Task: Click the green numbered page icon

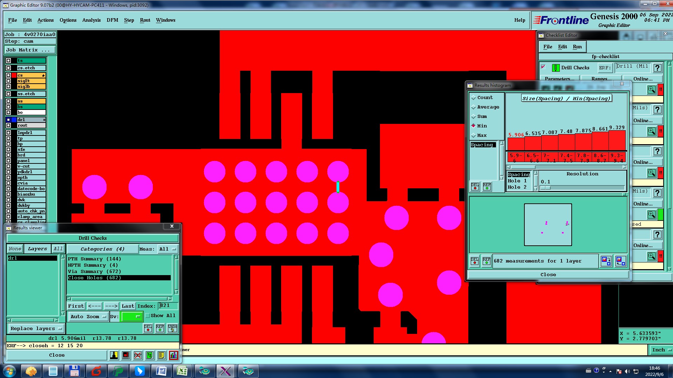Action: pyautogui.click(x=150, y=355)
